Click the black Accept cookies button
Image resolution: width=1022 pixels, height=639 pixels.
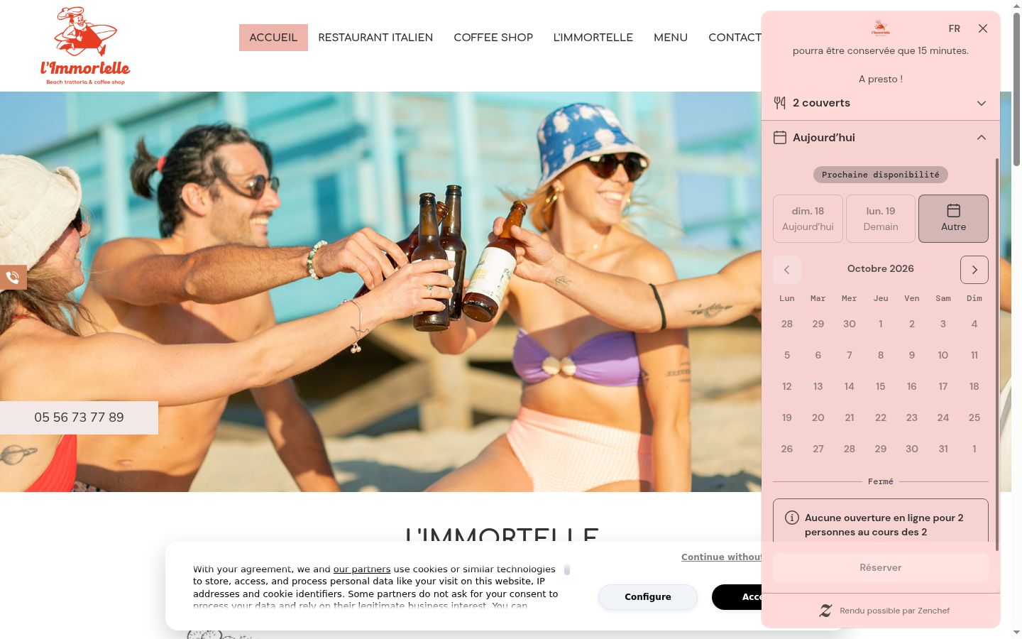738,597
